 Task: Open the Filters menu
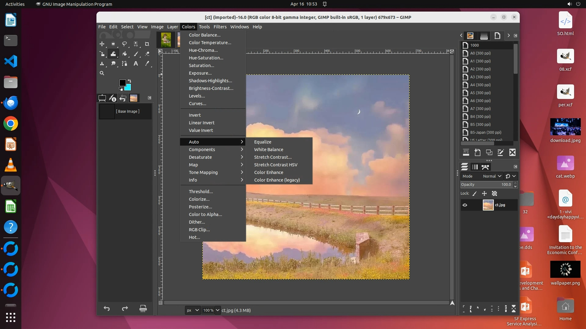click(x=220, y=27)
